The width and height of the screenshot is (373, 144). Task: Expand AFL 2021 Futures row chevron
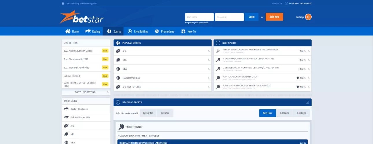tap(209, 87)
